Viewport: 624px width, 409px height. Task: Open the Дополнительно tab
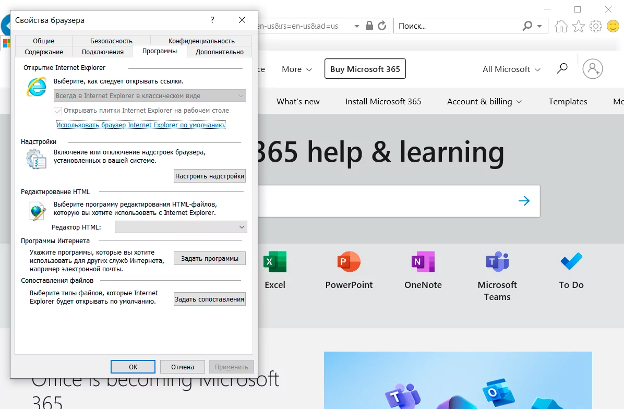(x=220, y=52)
